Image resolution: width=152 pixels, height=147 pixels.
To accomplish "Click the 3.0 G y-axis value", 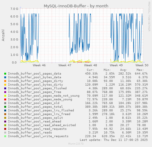I will click(14, 39).
